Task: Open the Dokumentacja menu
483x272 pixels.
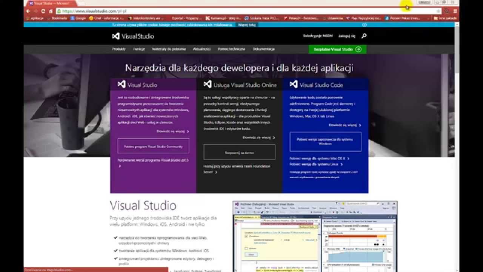Action: tap(263, 49)
